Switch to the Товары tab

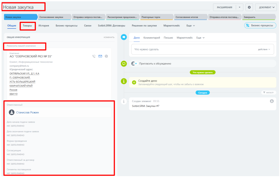coord(27,26)
